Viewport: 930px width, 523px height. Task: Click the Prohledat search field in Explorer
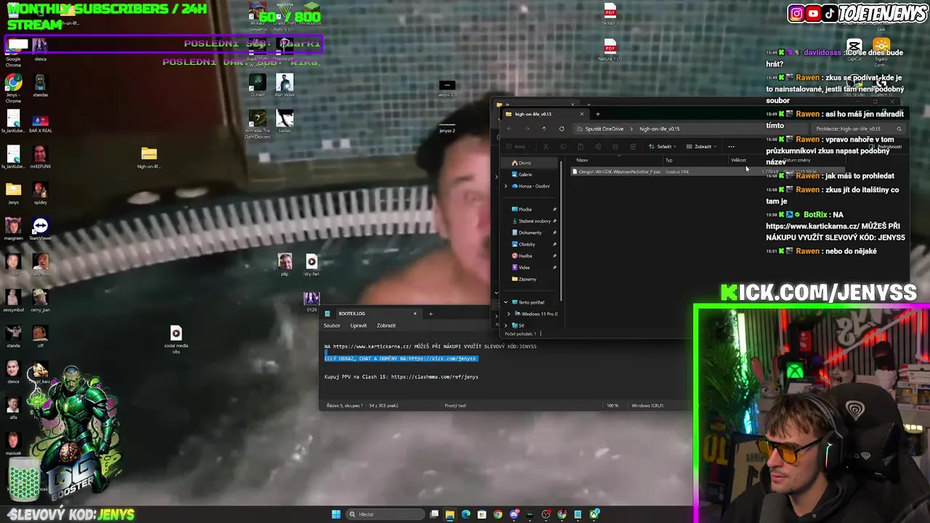858,129
